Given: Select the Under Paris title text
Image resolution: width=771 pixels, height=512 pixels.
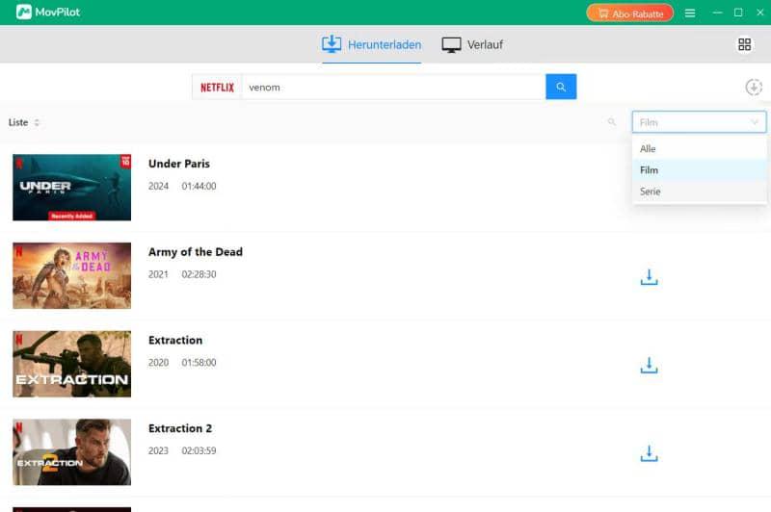Looking at the screenshot, I should [x=179, y=164].
